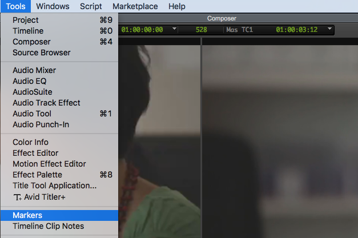Open the Marketplace menu
Screen dimensions: 358x238
135,6
